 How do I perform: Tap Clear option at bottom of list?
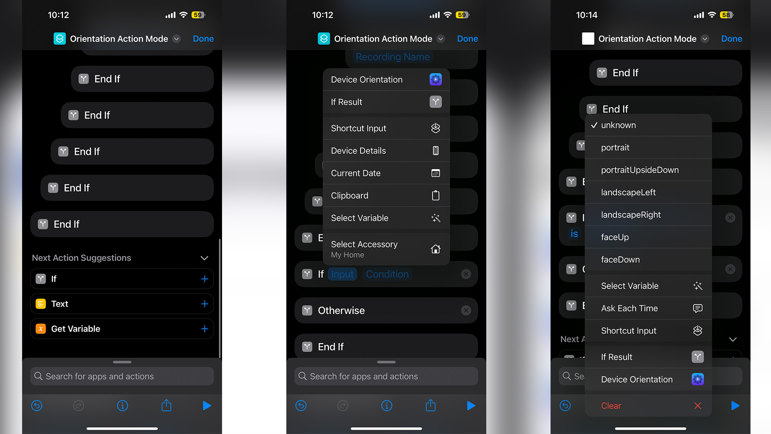[612, 405]
